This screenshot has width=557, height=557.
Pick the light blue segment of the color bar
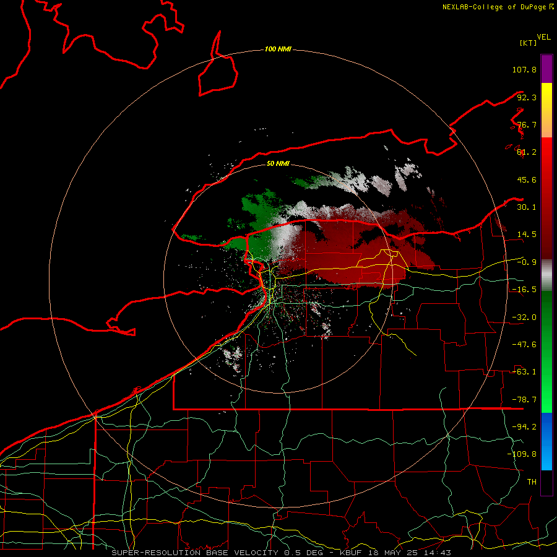[x=546, y=457]
